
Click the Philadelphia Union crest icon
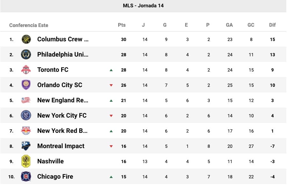26,55
